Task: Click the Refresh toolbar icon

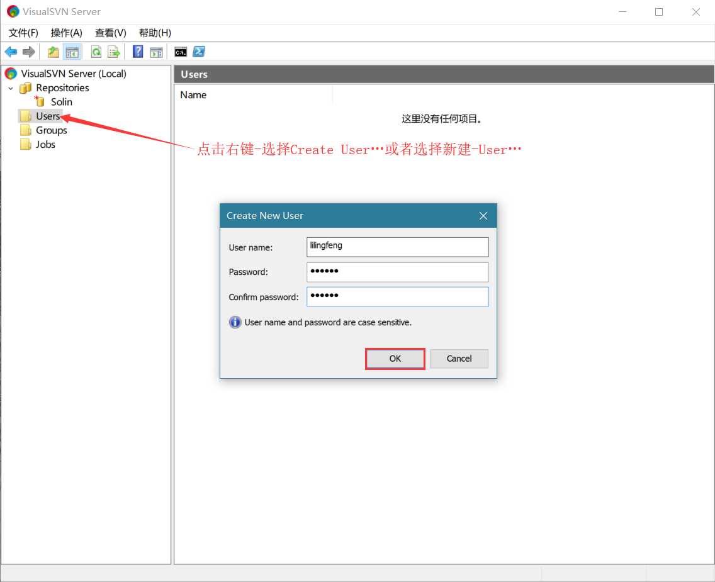Action: point(96,52)
